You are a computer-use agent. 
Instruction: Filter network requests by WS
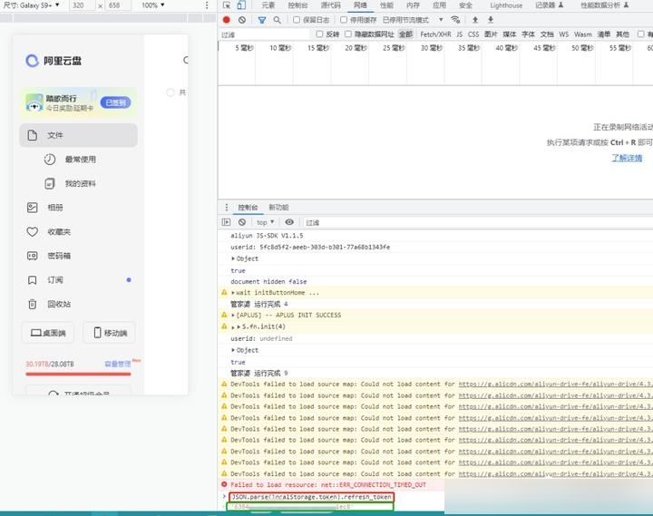(563, 34)
